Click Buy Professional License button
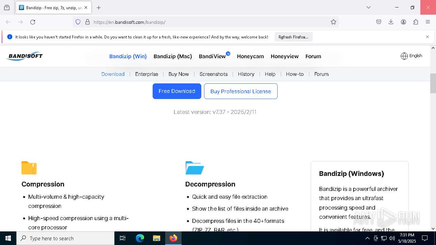 point(241,91)
